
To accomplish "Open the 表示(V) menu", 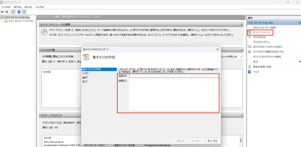I will click(x=28, y=7).
